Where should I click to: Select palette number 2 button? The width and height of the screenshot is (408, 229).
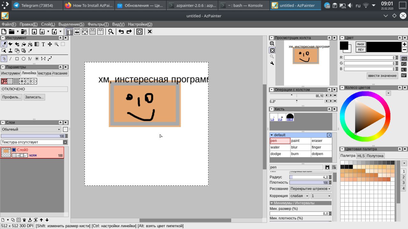tap(404, 177)
